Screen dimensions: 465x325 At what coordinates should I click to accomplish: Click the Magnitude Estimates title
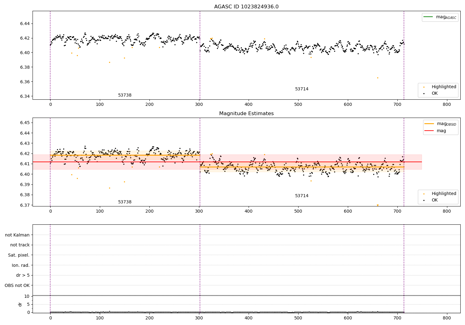[x=246, y=114]
